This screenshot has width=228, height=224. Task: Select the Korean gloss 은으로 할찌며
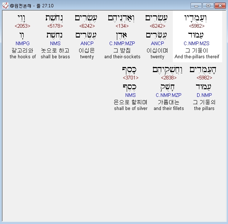click(131, 102)
